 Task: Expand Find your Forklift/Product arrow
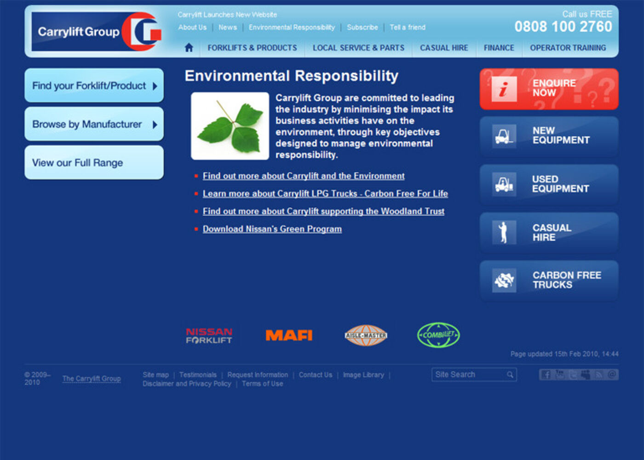(x=155, y=86)
